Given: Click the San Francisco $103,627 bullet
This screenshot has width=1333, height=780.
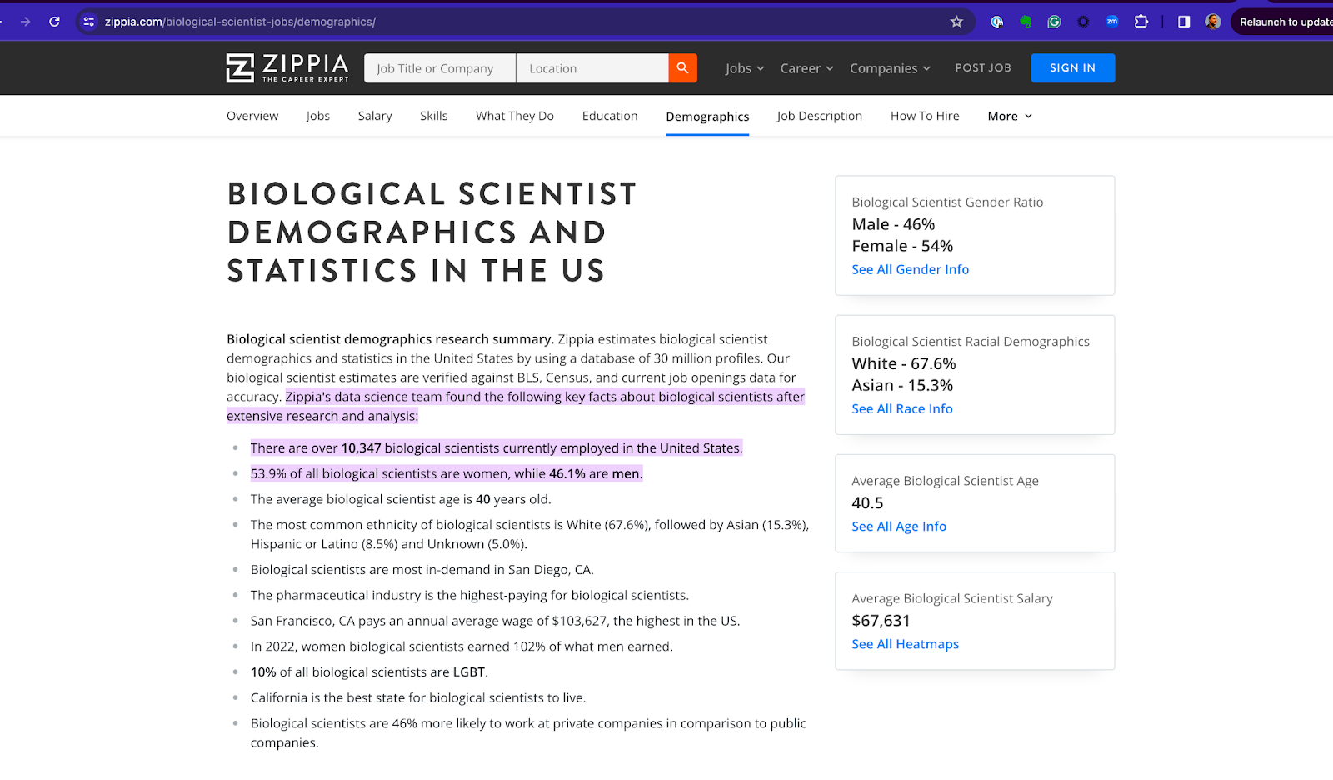Looking at the screenshot, I should pyautogui.click(x=495, y=621).
